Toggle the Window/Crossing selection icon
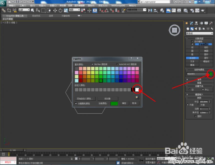 point(49,10)
